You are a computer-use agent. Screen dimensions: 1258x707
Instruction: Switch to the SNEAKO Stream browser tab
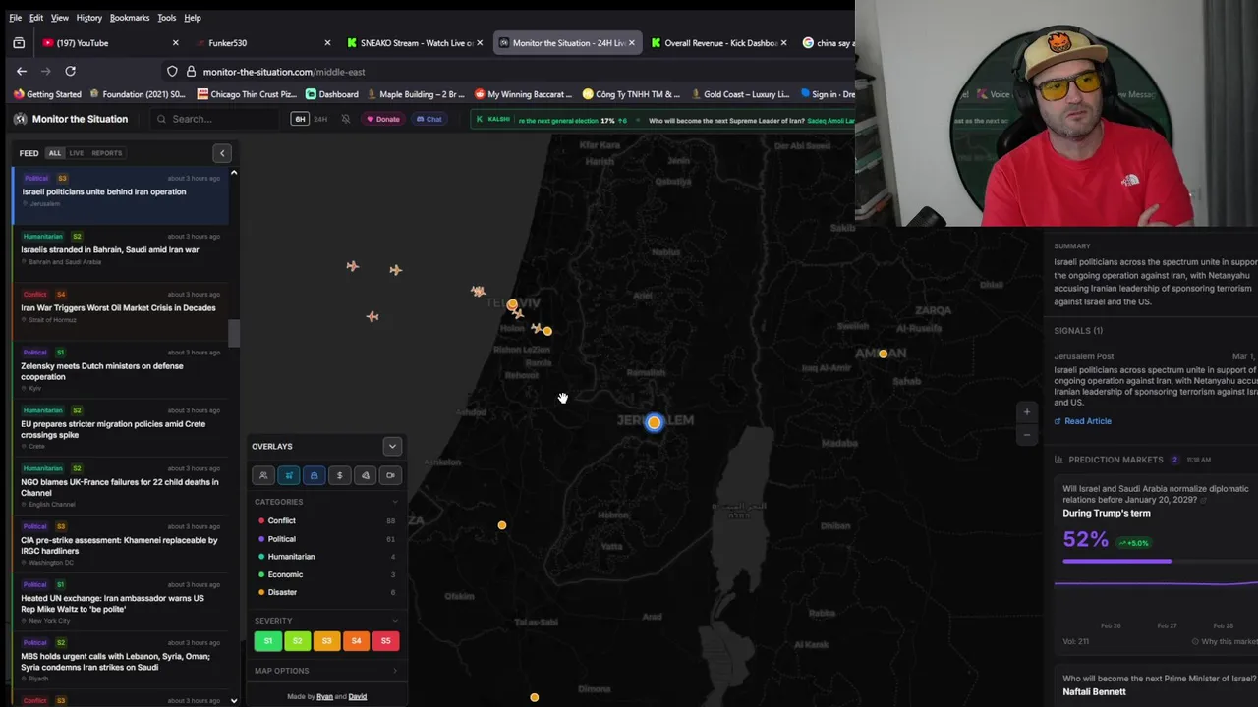point(414,43)
